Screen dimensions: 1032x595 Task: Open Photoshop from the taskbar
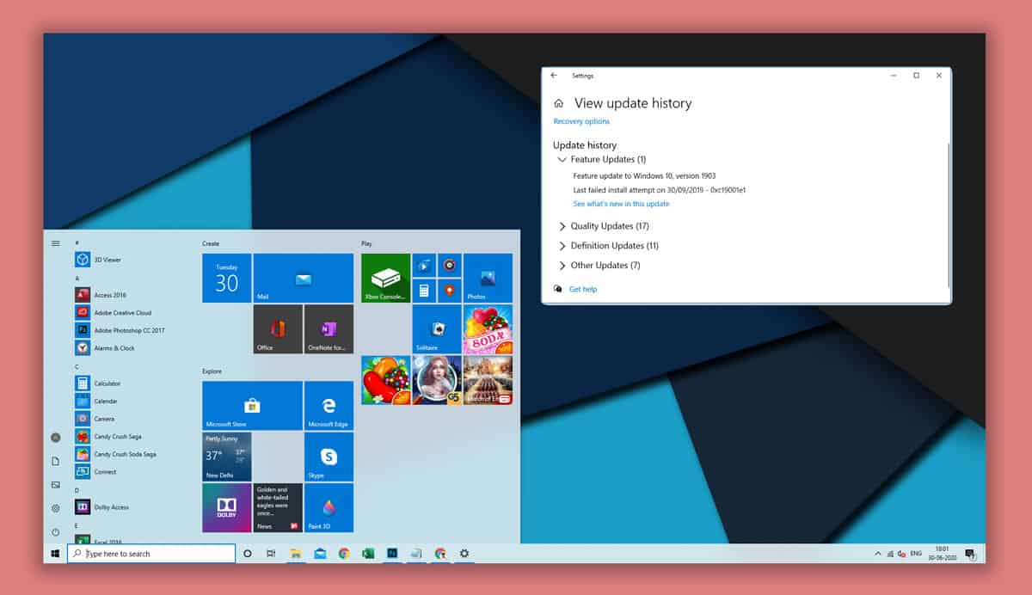coord(392,554)
